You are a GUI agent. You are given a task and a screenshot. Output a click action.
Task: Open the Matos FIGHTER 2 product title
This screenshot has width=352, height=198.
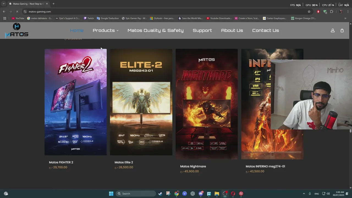[x=61, y=162]
